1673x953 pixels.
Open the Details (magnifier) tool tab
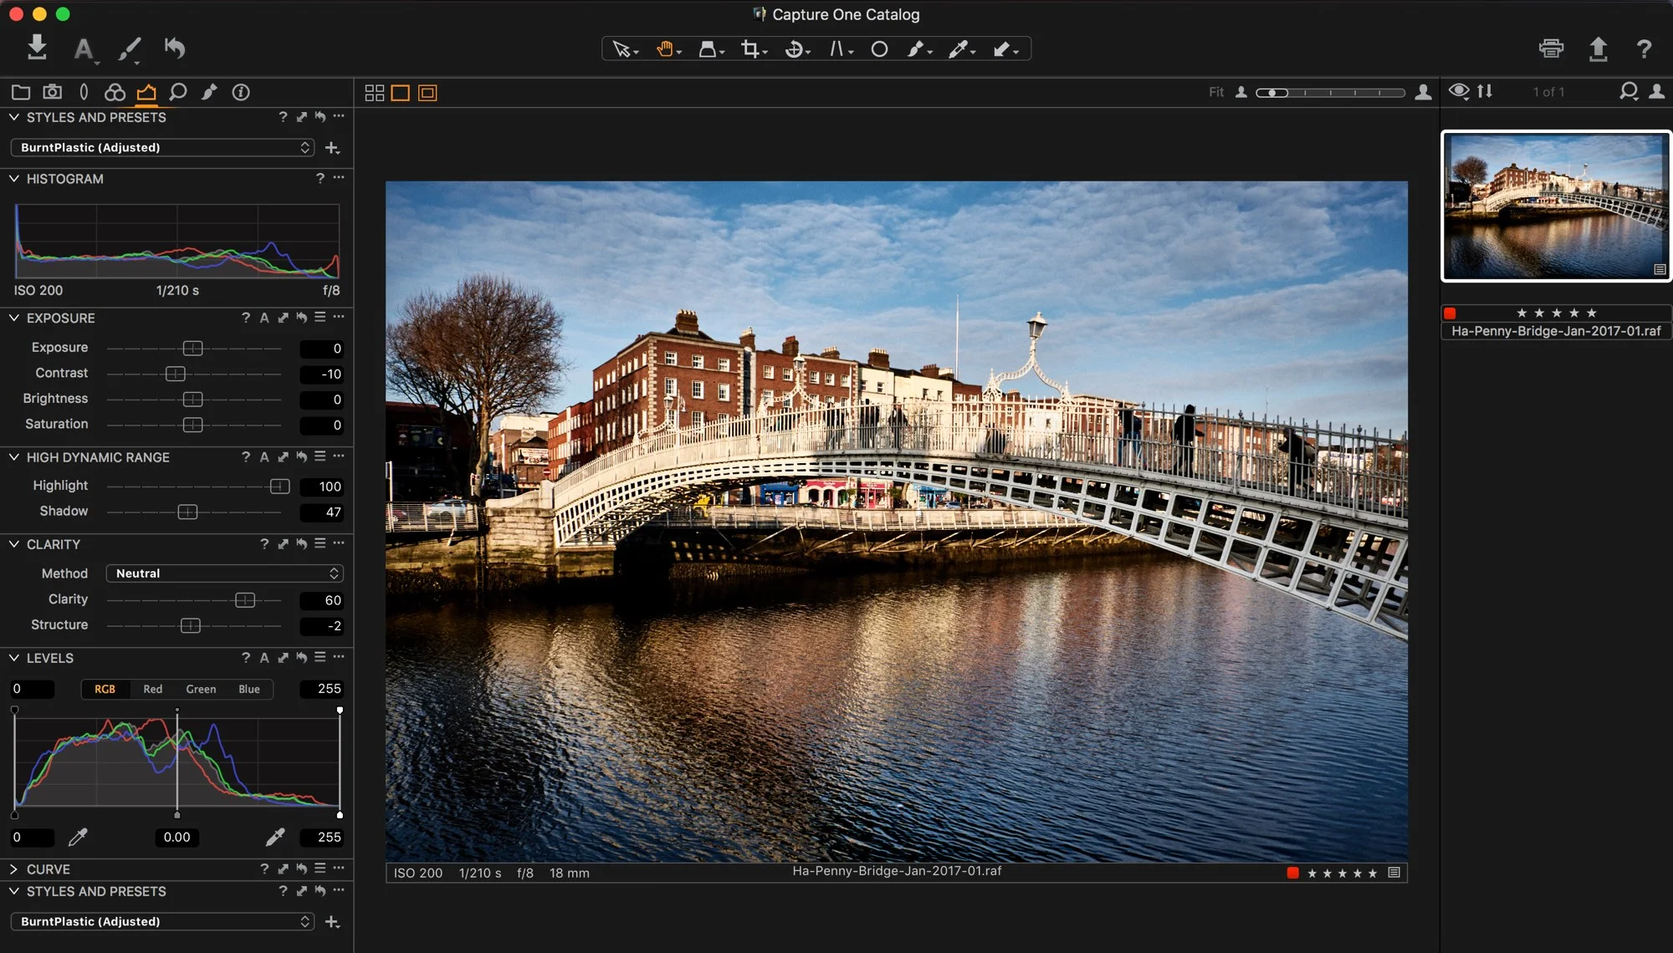(177, 92)
